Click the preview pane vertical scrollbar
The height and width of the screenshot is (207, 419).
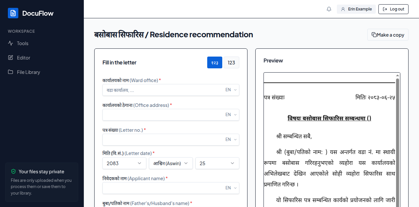point(398,143)
